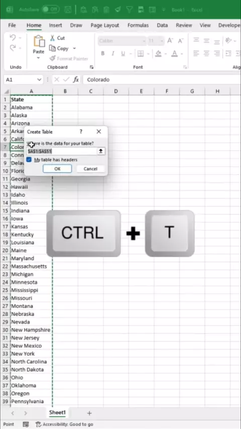Viewport: 241px width, 429px height.
Task: Confirm table creation with OK
Action: coord(57,169)
